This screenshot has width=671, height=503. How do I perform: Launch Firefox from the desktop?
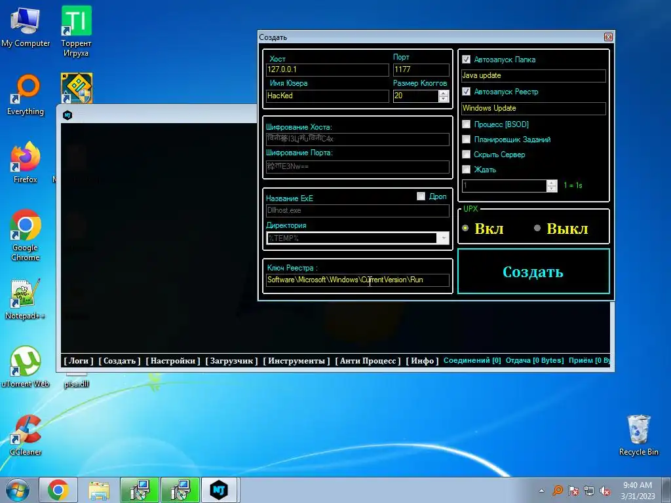(x=26, y=162)
